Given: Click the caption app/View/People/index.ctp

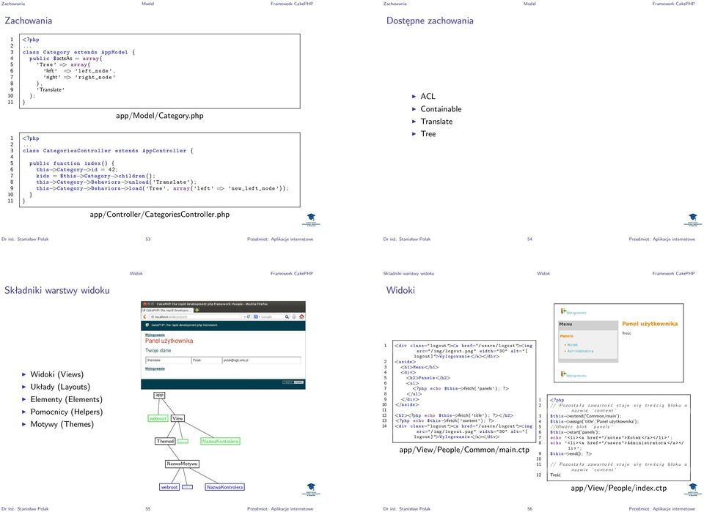Looking at the screenshot, I should pos(619,488).
